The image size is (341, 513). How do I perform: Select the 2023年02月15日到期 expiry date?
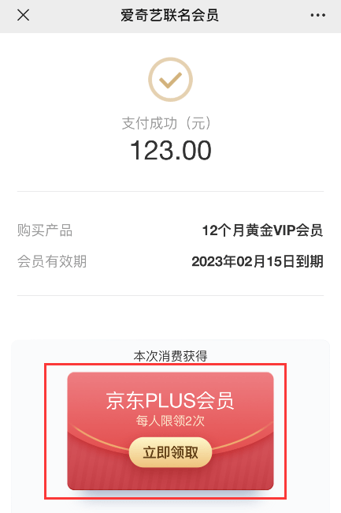click(258, 261)
